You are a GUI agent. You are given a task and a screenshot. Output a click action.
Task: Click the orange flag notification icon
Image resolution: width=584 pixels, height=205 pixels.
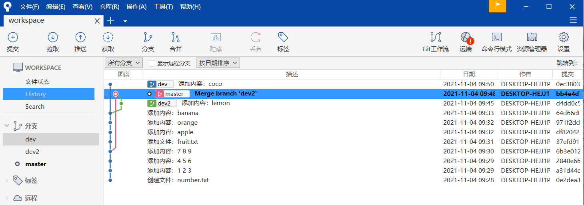(497, 6)
